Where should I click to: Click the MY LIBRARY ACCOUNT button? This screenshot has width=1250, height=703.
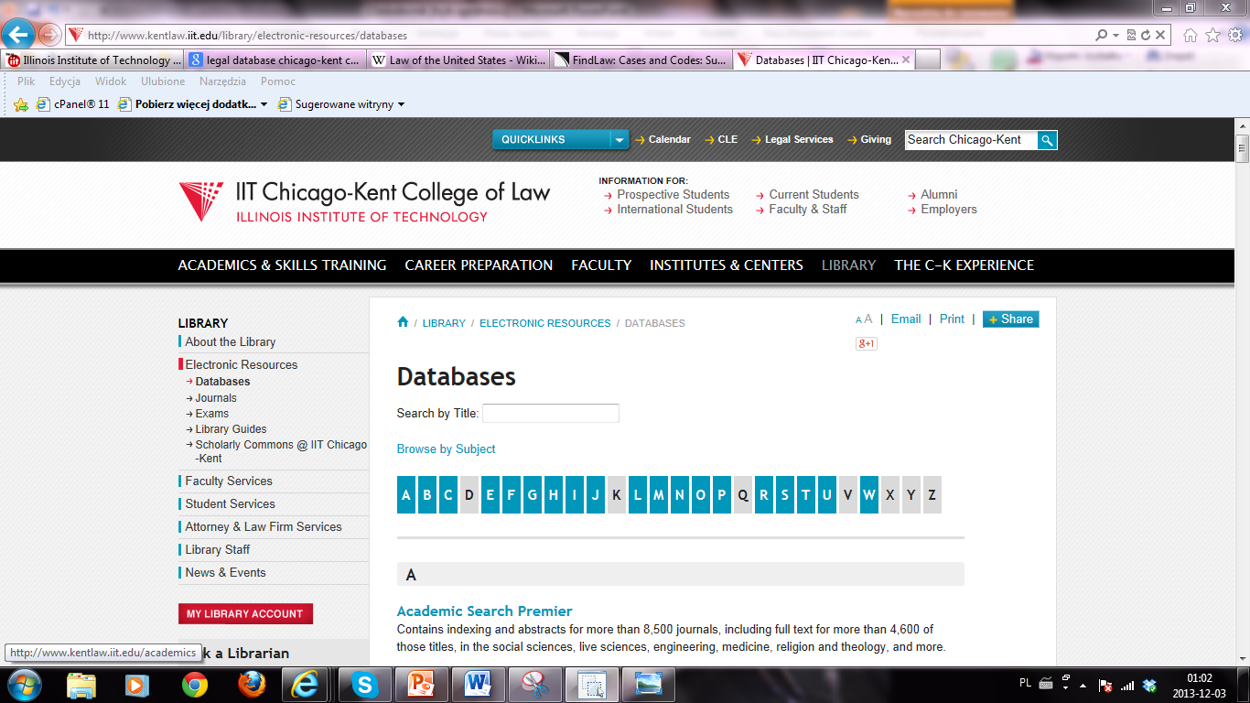click(245, 613)
